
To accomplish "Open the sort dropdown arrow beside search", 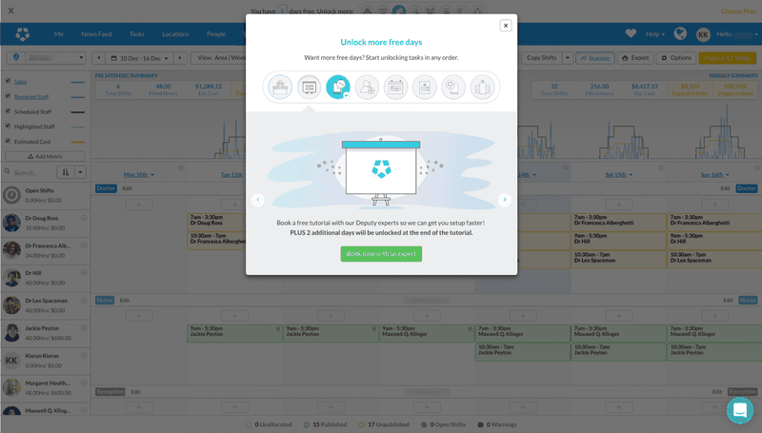I will tap(80, 172).
